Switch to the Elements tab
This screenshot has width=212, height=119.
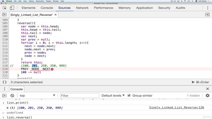28,8
